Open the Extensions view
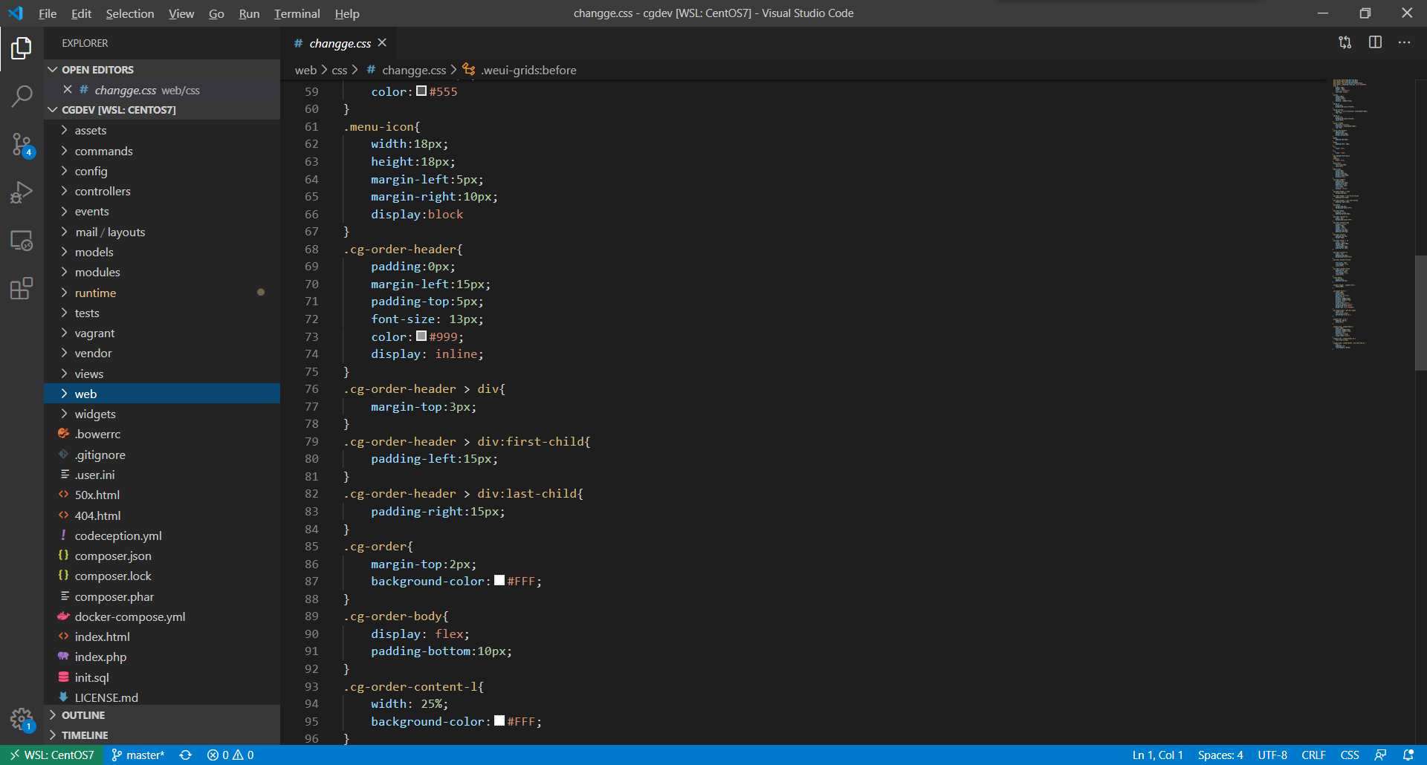 [x=22, y=288]
